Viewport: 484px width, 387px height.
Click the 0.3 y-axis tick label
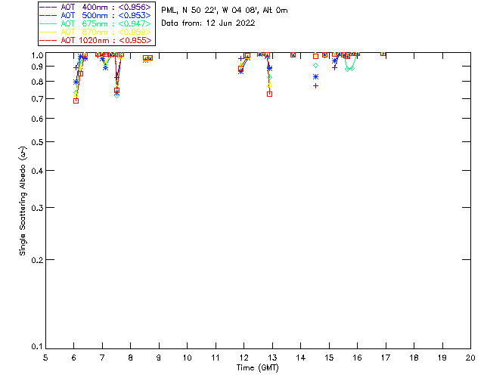pyautogui.click(x=37, y=208)
